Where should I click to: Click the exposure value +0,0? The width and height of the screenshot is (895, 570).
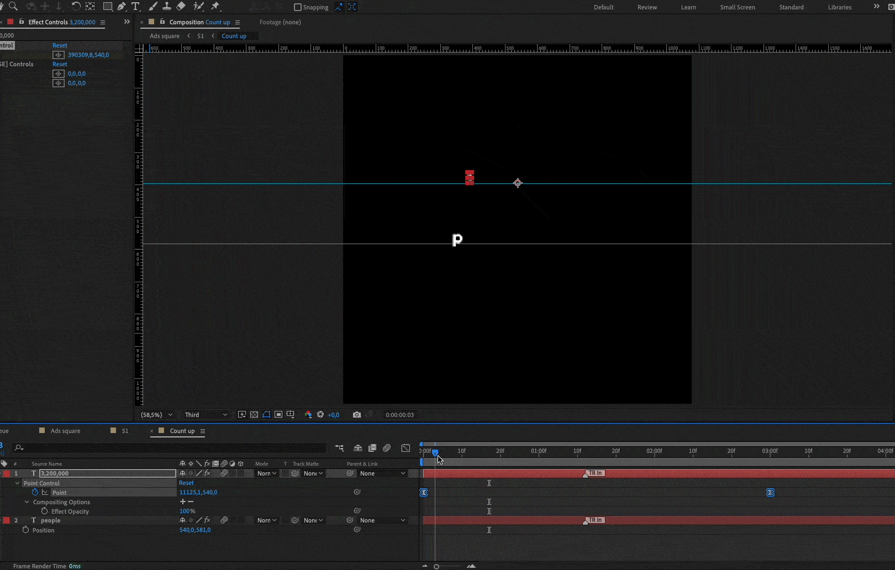click(334, 415)
